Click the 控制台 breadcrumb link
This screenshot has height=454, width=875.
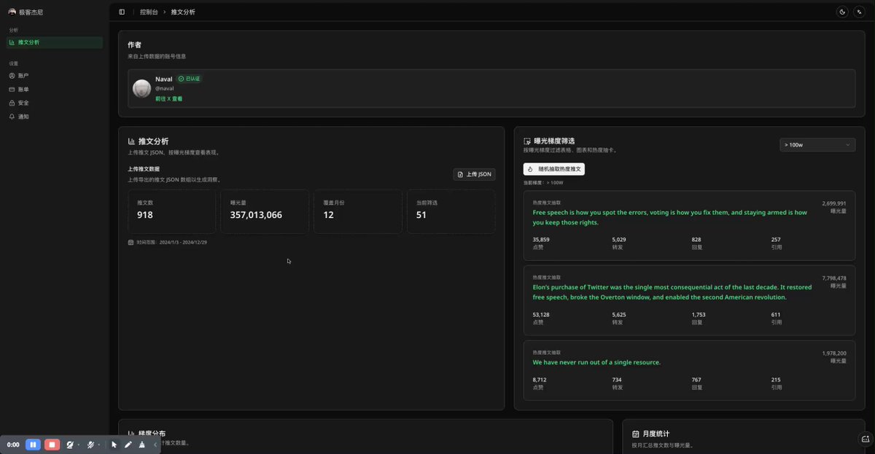pos(149,12)
